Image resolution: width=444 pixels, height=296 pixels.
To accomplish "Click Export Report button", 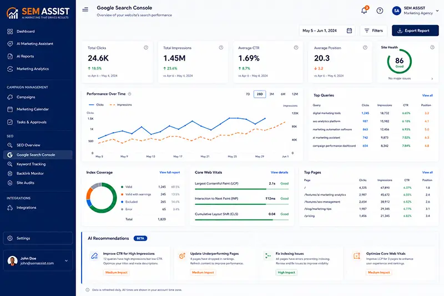I will [415, 31].
